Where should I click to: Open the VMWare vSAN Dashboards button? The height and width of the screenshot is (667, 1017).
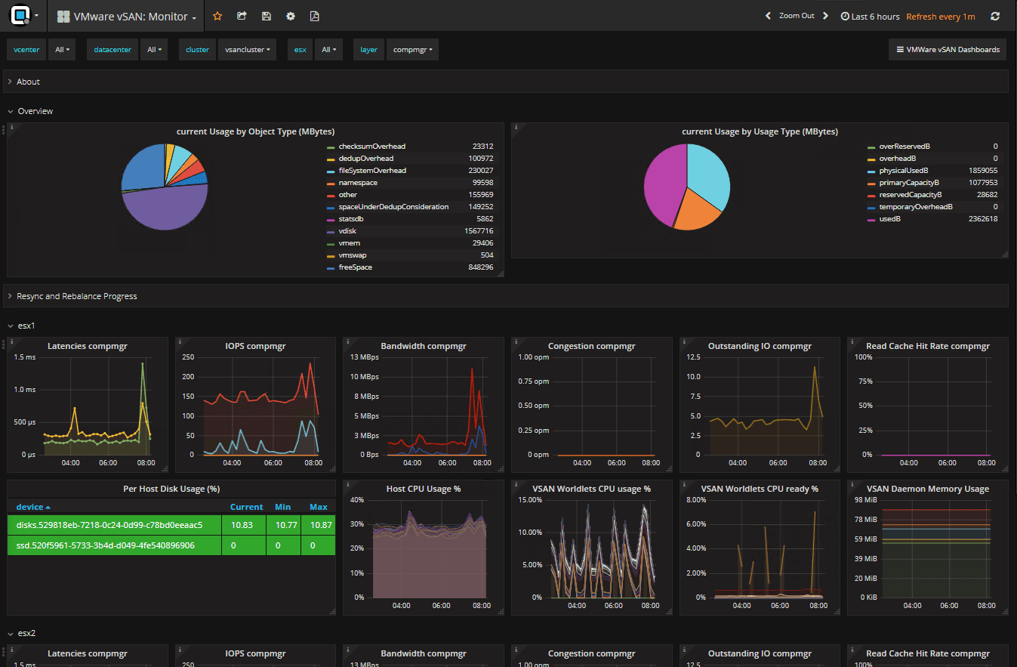[947, 48]
